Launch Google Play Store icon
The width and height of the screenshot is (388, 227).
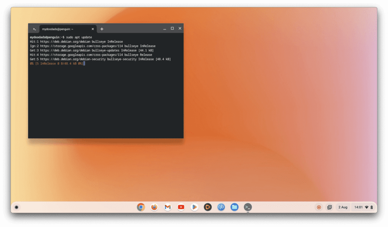pyautogui.click(x=194, y=207)
